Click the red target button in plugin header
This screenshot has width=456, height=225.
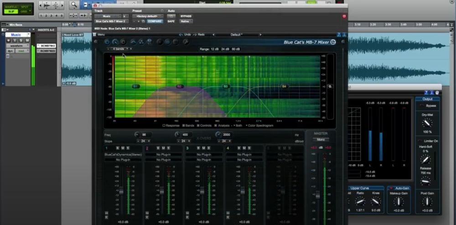(x=344, y=16)
